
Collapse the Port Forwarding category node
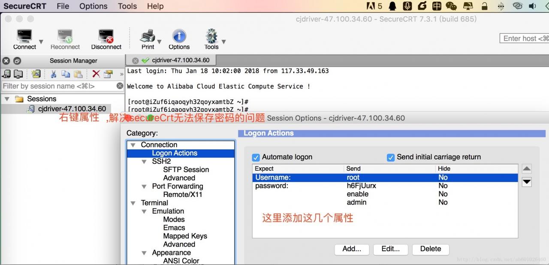tap(144, 187)
